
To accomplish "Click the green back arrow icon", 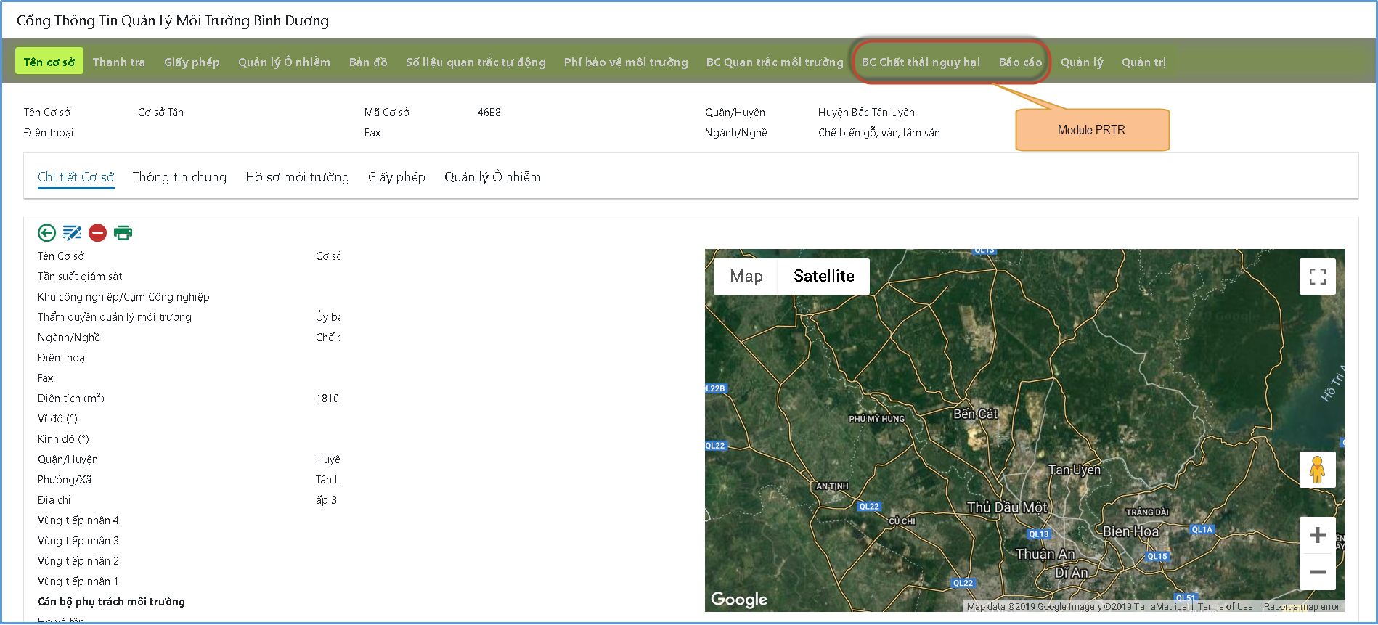I will (46, 232).
